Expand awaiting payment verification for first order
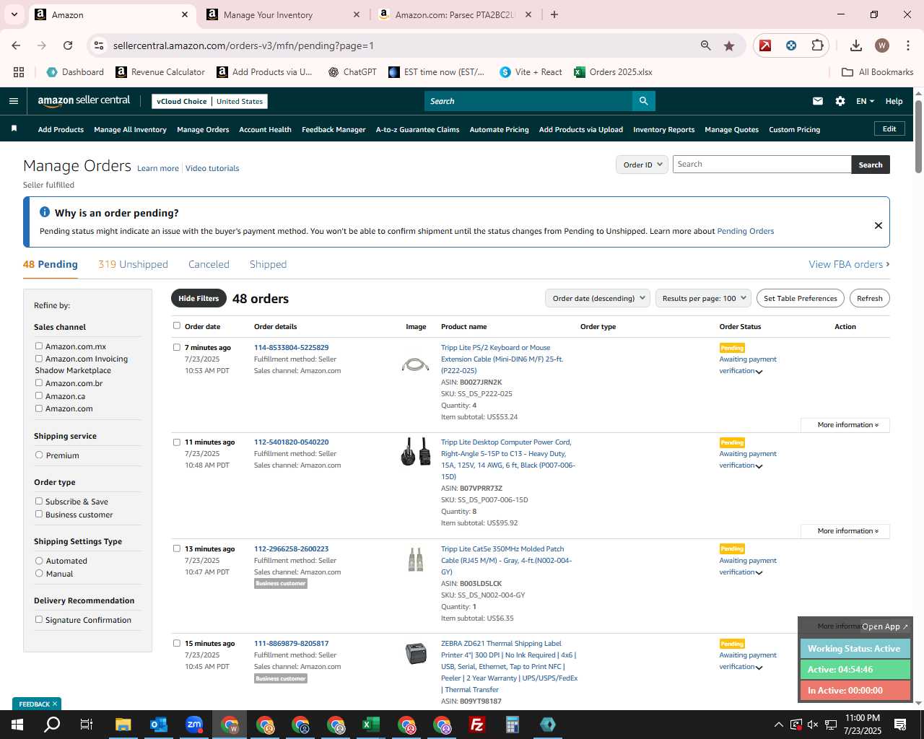This screenshot has height=739, width=924. point(759,372)
